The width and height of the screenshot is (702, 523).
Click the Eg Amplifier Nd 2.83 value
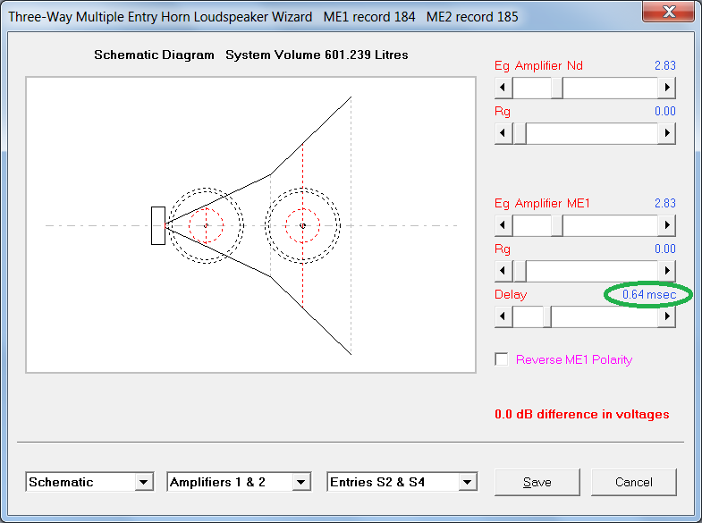coord(664,66)
